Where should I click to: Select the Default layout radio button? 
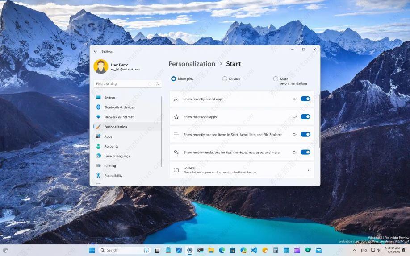(x=225, y=79)
